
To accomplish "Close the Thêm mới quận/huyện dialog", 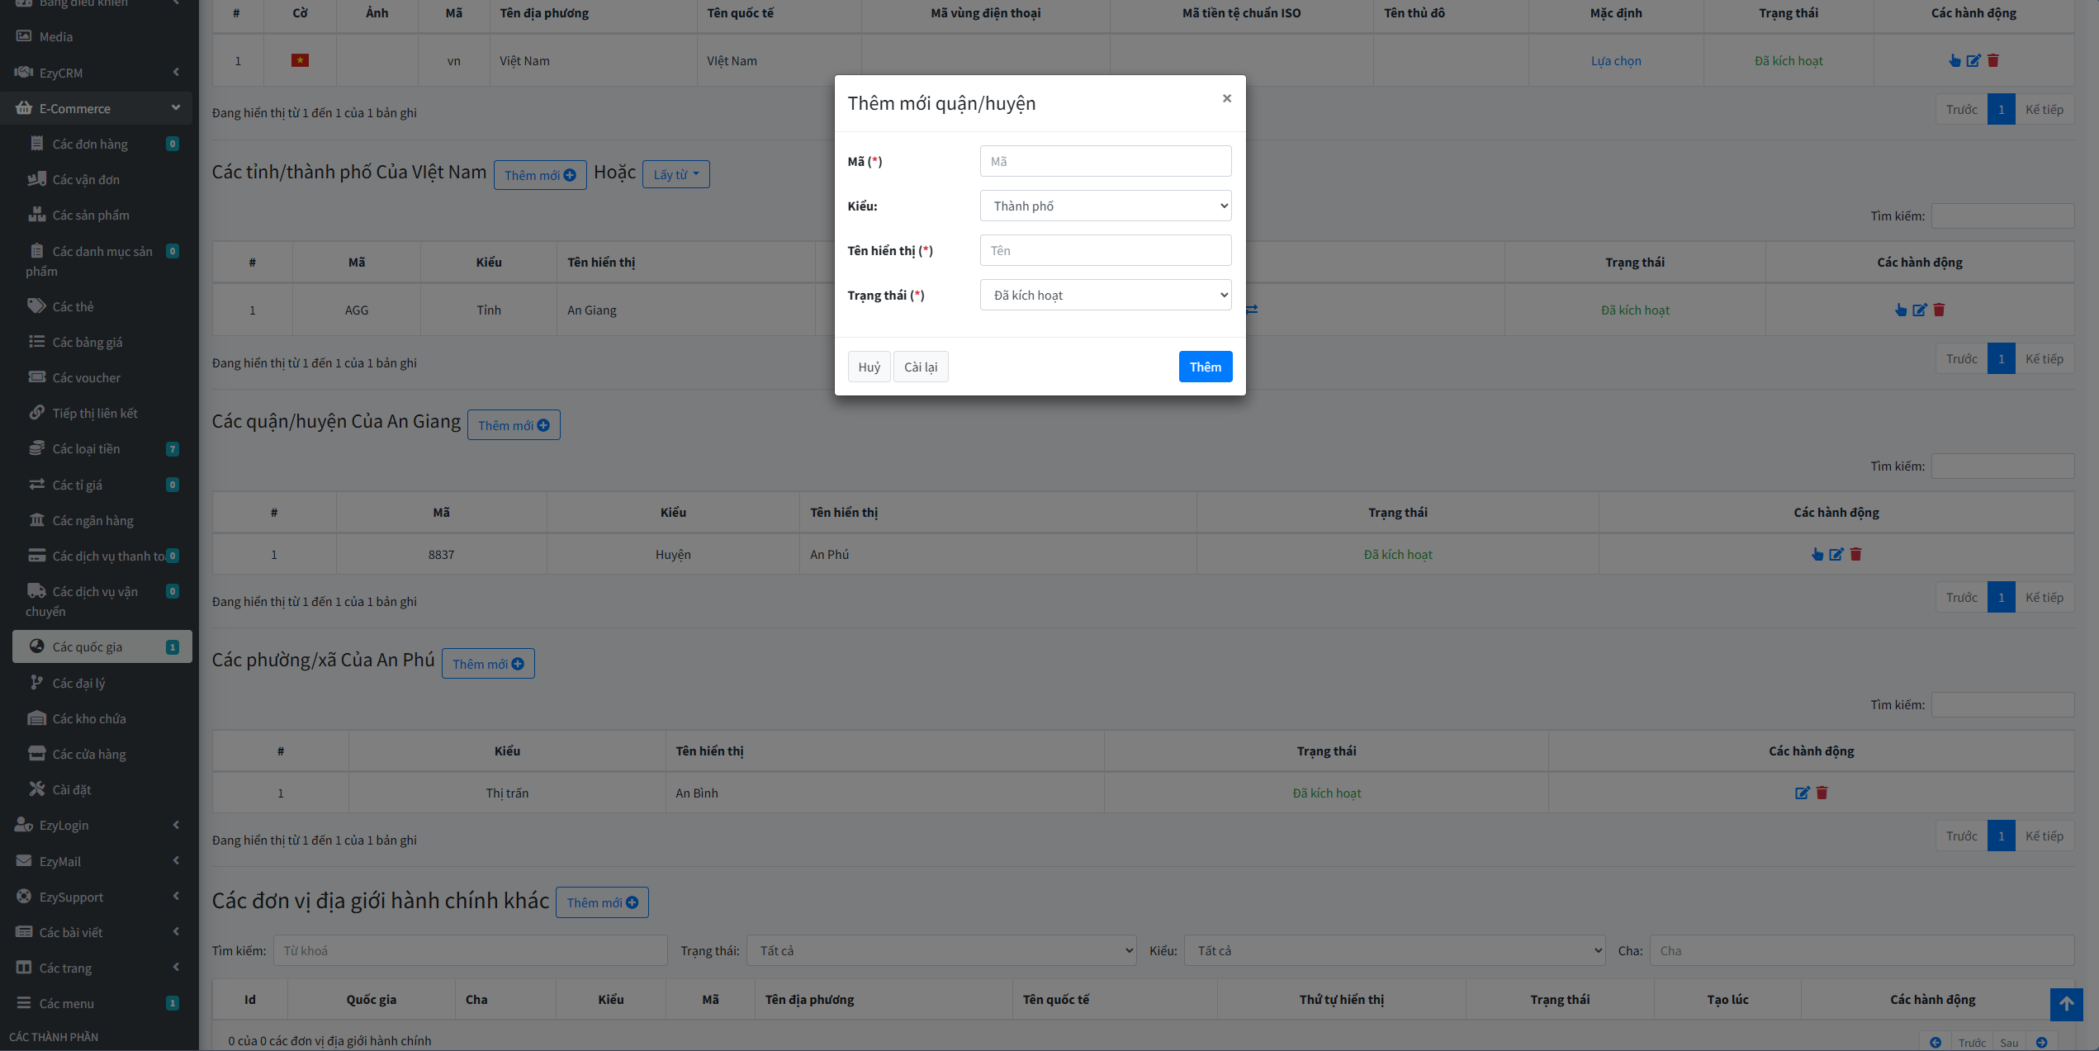I will coord(1226,98).
